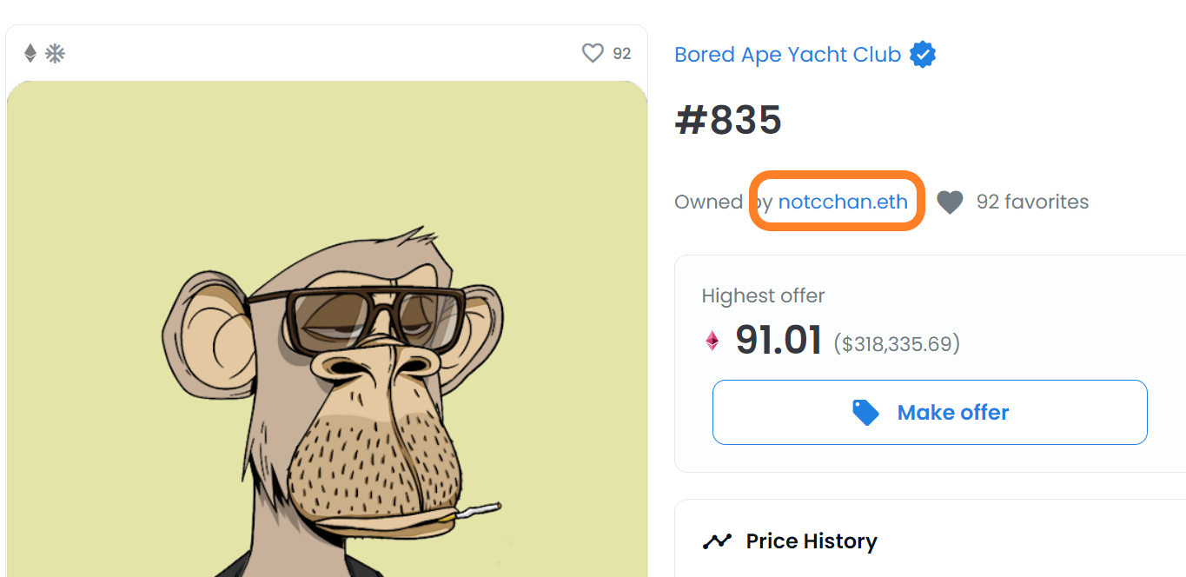View the 92 favorites list
1186x577 pixels.
1032,202
